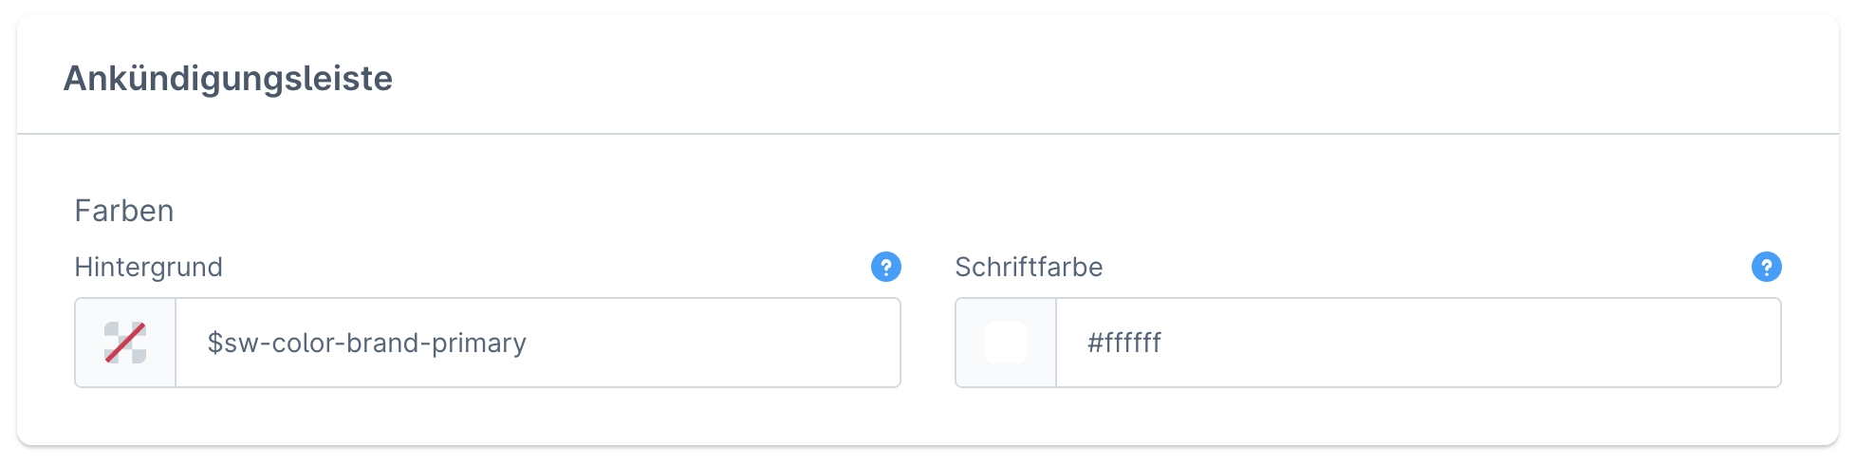The height and width of the screenshot is (465, 1856).
Task: Focus the Schriftfarbe hex input field
Action: coord(1418,343)
